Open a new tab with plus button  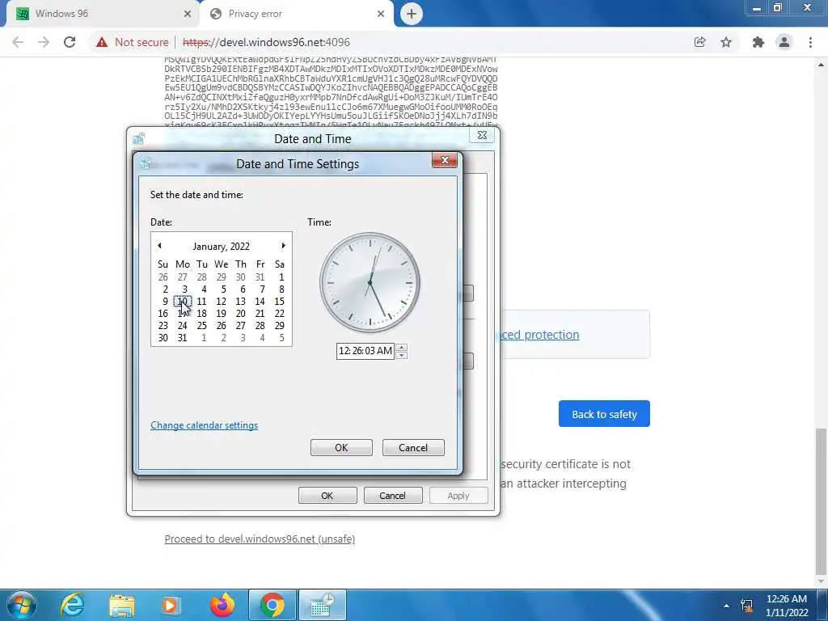click(412, 14)
